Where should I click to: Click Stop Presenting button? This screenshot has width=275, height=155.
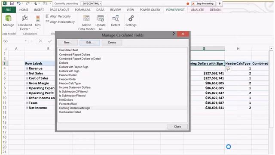pyautogui.click(x=203, y=3)
